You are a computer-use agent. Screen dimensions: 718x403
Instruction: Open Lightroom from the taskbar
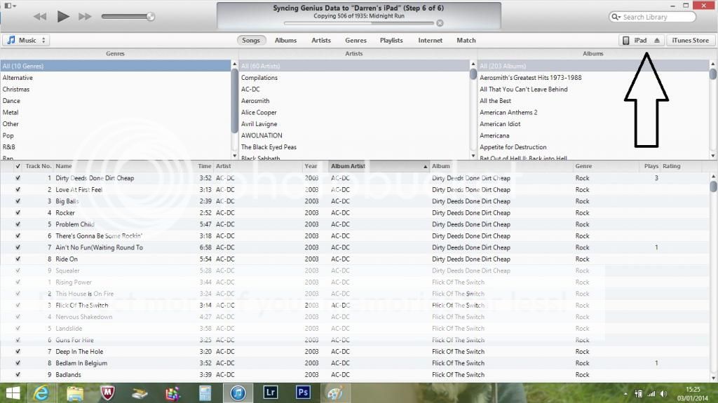tap(271, 393)
